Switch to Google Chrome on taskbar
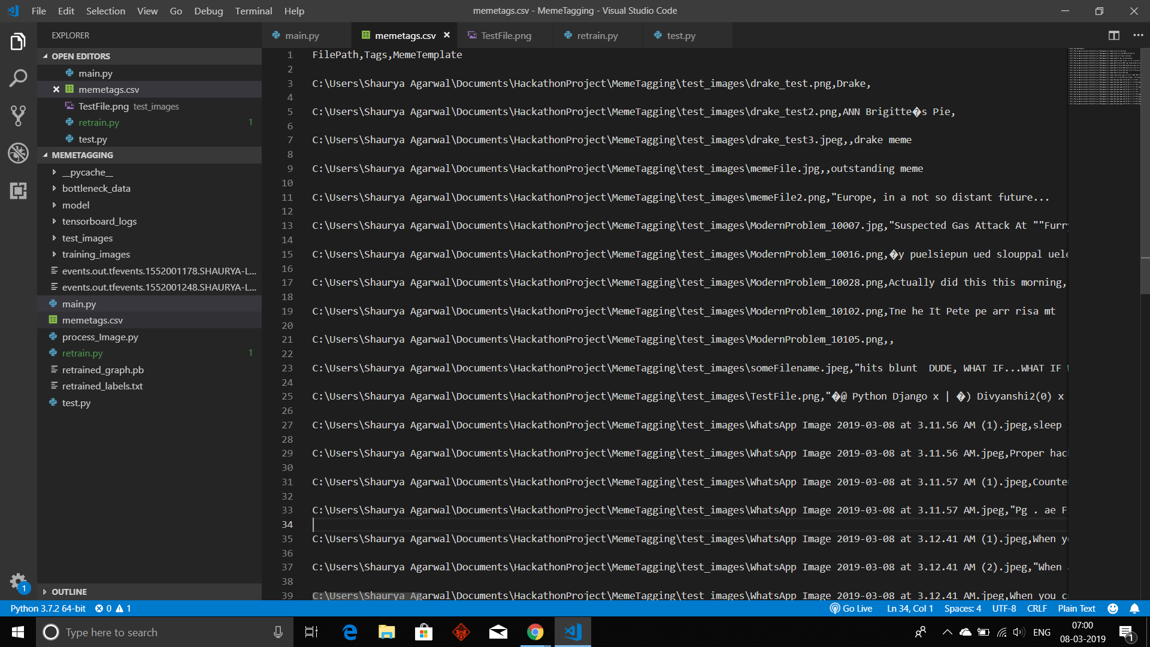Viewport: 1150px width, 647px height. pos(535,632)
